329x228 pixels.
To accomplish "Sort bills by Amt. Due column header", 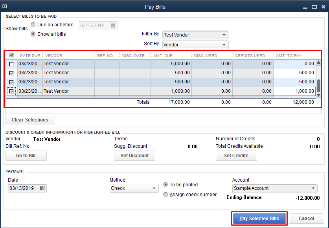I will [x=163, y=55].
